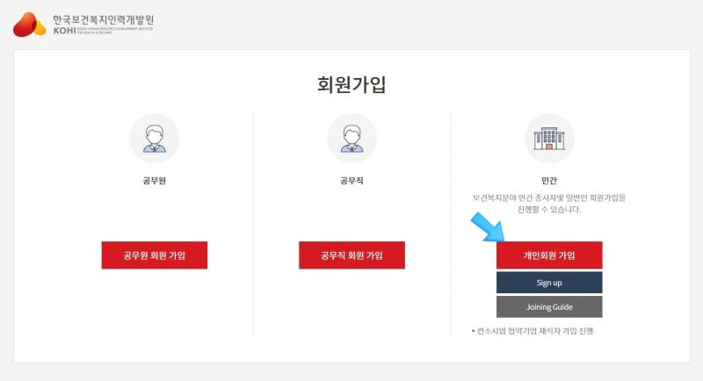This screenshot has width=703, height=381.
Task: Select the 공무직 category label
Action: (351, 181)
